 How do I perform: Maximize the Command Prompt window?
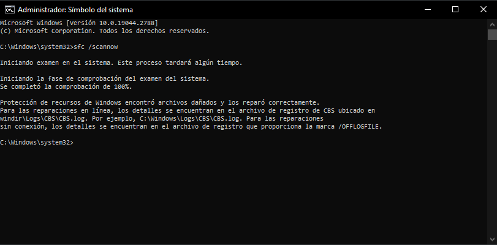455,10
